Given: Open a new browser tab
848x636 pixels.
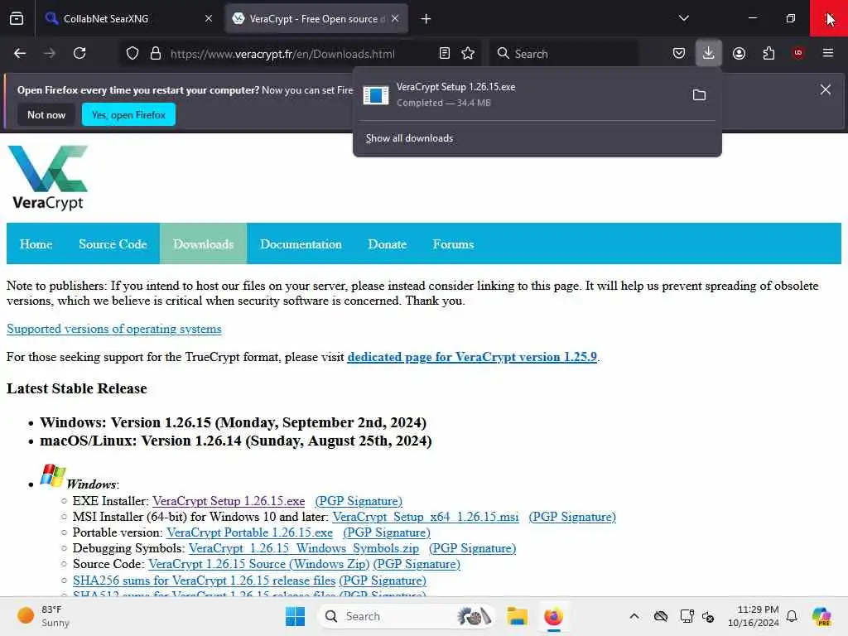Looking at the screenshot, I should [x=426, y=19].
